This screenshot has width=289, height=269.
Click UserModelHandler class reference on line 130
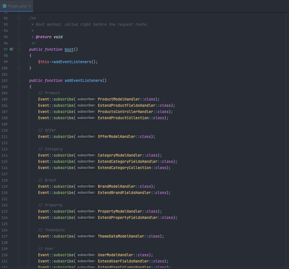(x=115, y=255)
